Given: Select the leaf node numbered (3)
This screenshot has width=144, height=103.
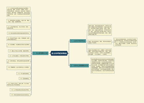Looking at the screenshot, I should [18, 27].
